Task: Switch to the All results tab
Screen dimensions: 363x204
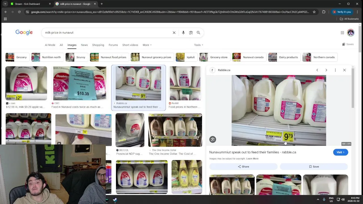Action: pyautogui.click(x=61, y=45)
